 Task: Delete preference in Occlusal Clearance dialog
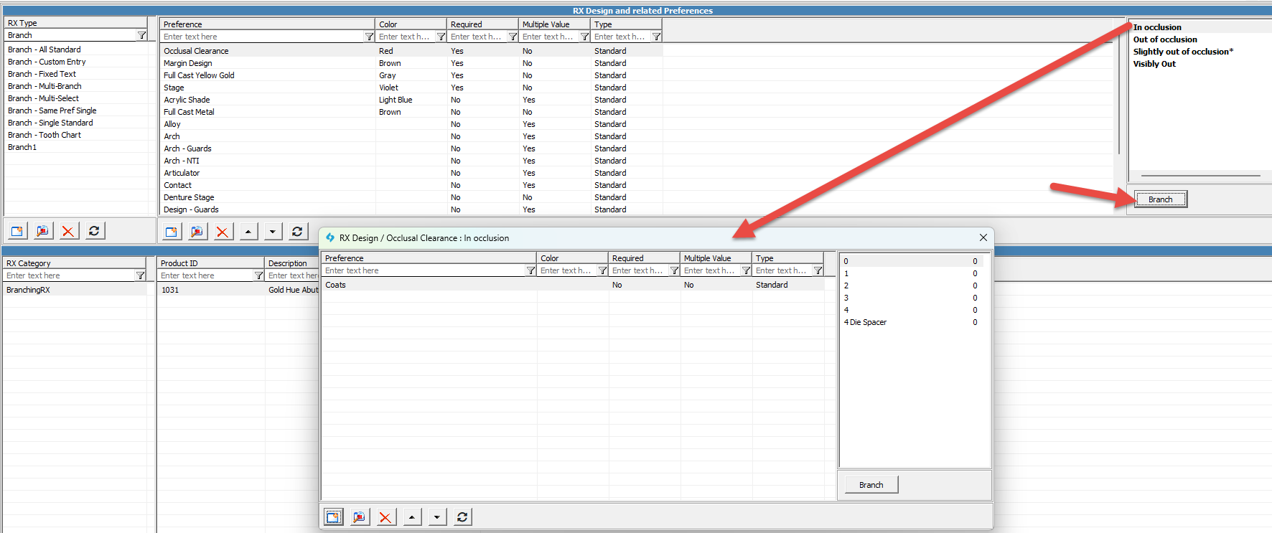(385, 517)
